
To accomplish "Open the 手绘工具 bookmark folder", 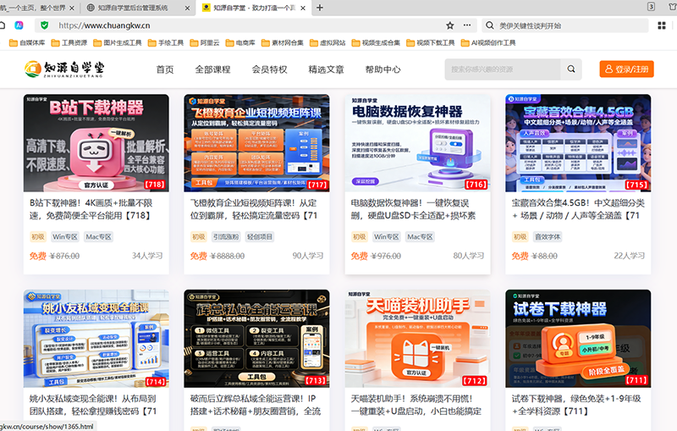I will (x=166, y=42).
